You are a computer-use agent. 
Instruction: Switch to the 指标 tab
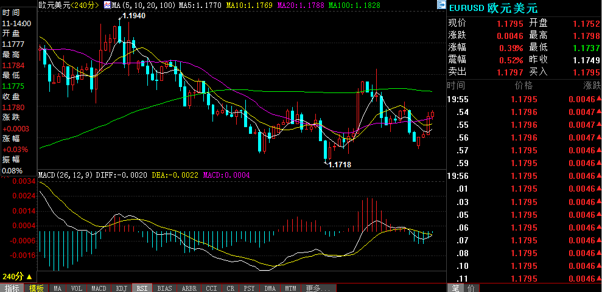tap(12, 288)
